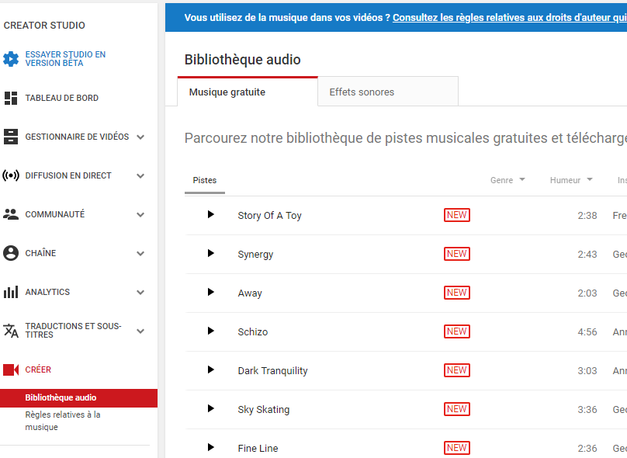Click the Bibliothèque audio page title
Viewport: 627px width, 458px height.
[242, 60]
